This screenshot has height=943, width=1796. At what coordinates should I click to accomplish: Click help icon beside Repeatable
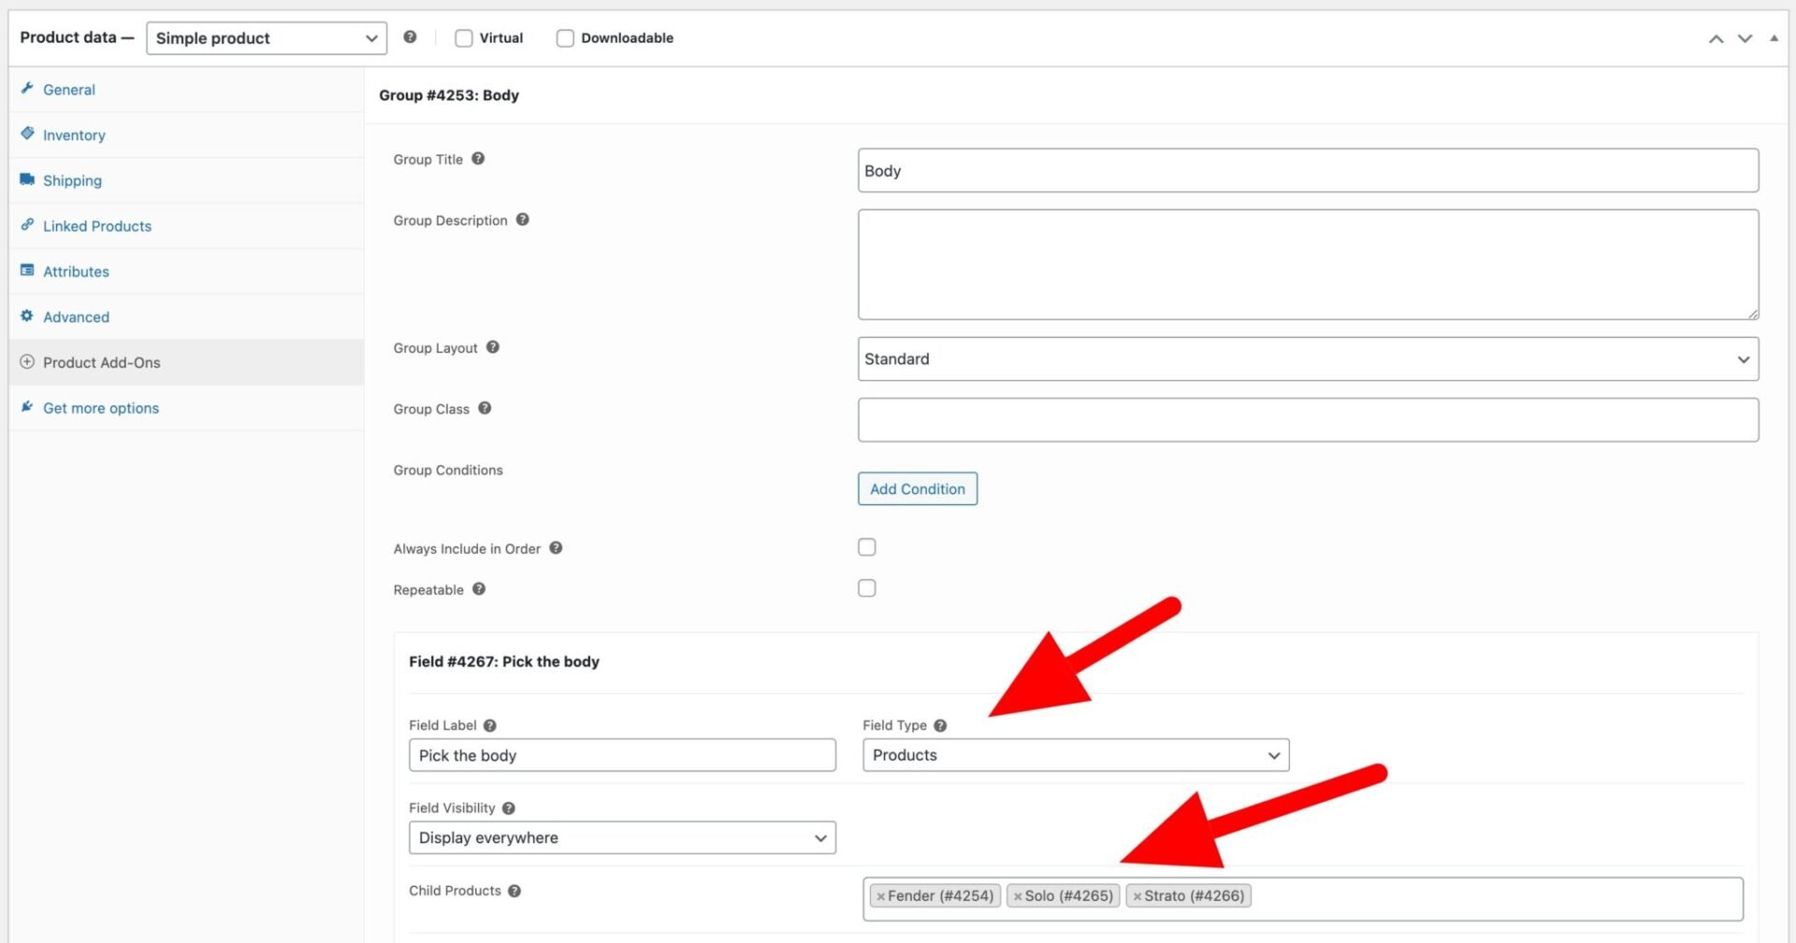(479, 589)
